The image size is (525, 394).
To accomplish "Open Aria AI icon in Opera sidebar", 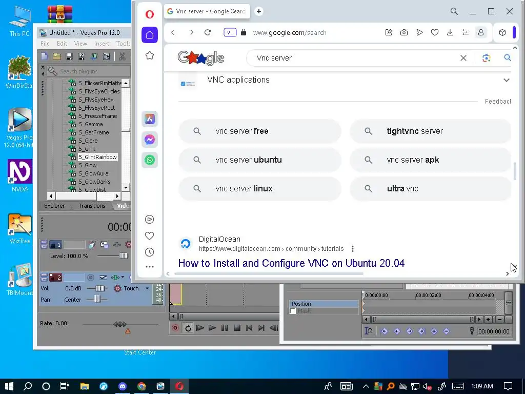I will 150,119.
